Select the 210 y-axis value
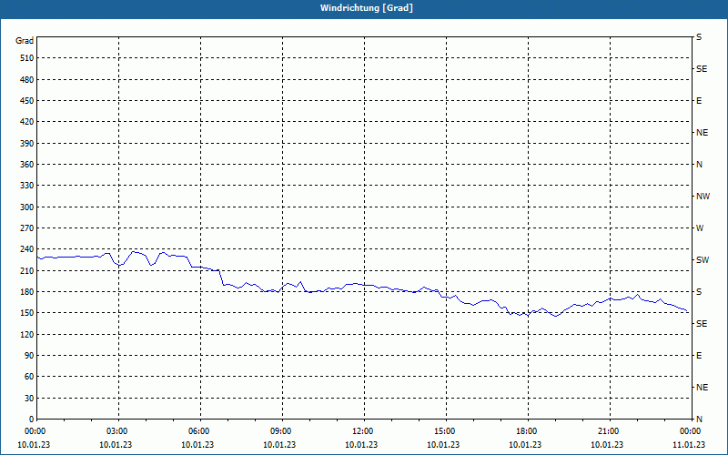This screenshot has width=728, height=455. click(27, 270)
